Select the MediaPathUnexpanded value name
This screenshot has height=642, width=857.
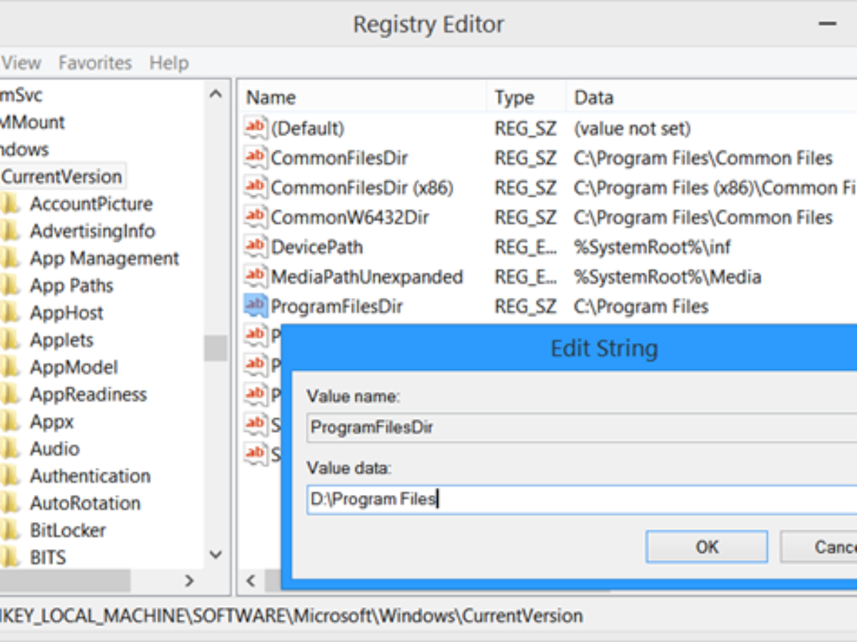coord(367,276)
